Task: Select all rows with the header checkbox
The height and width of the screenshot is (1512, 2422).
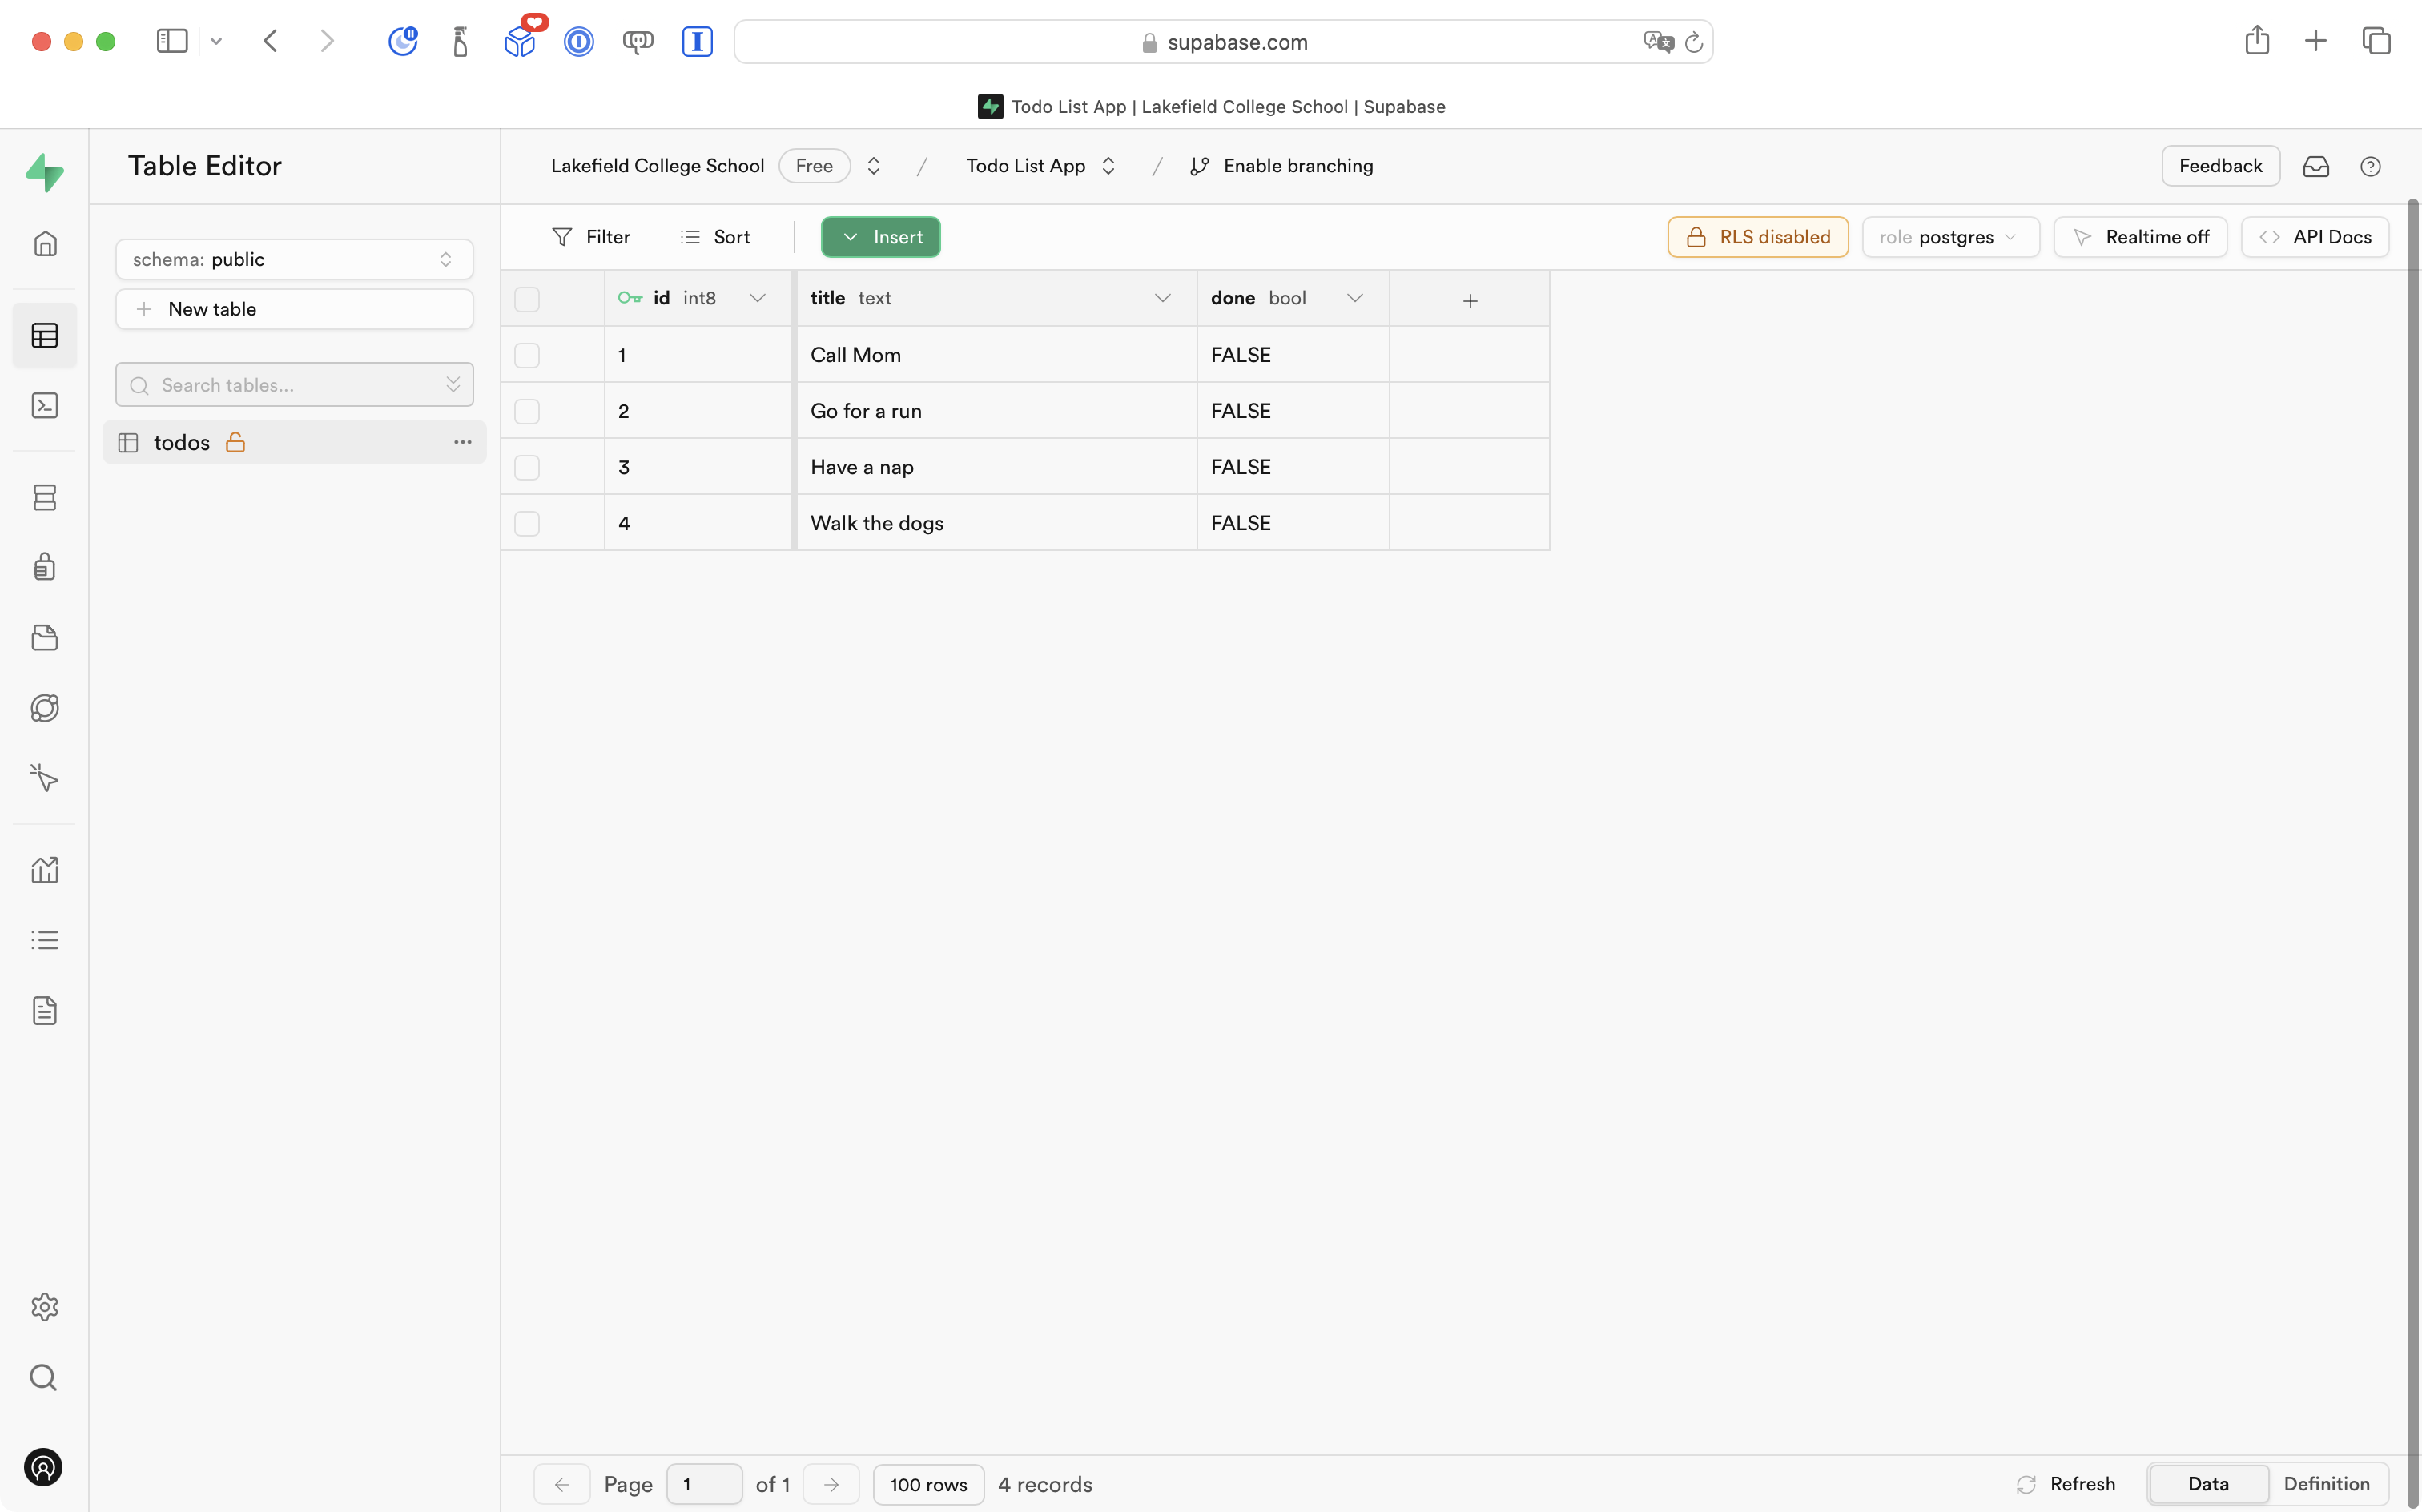Action: [528, 298]
